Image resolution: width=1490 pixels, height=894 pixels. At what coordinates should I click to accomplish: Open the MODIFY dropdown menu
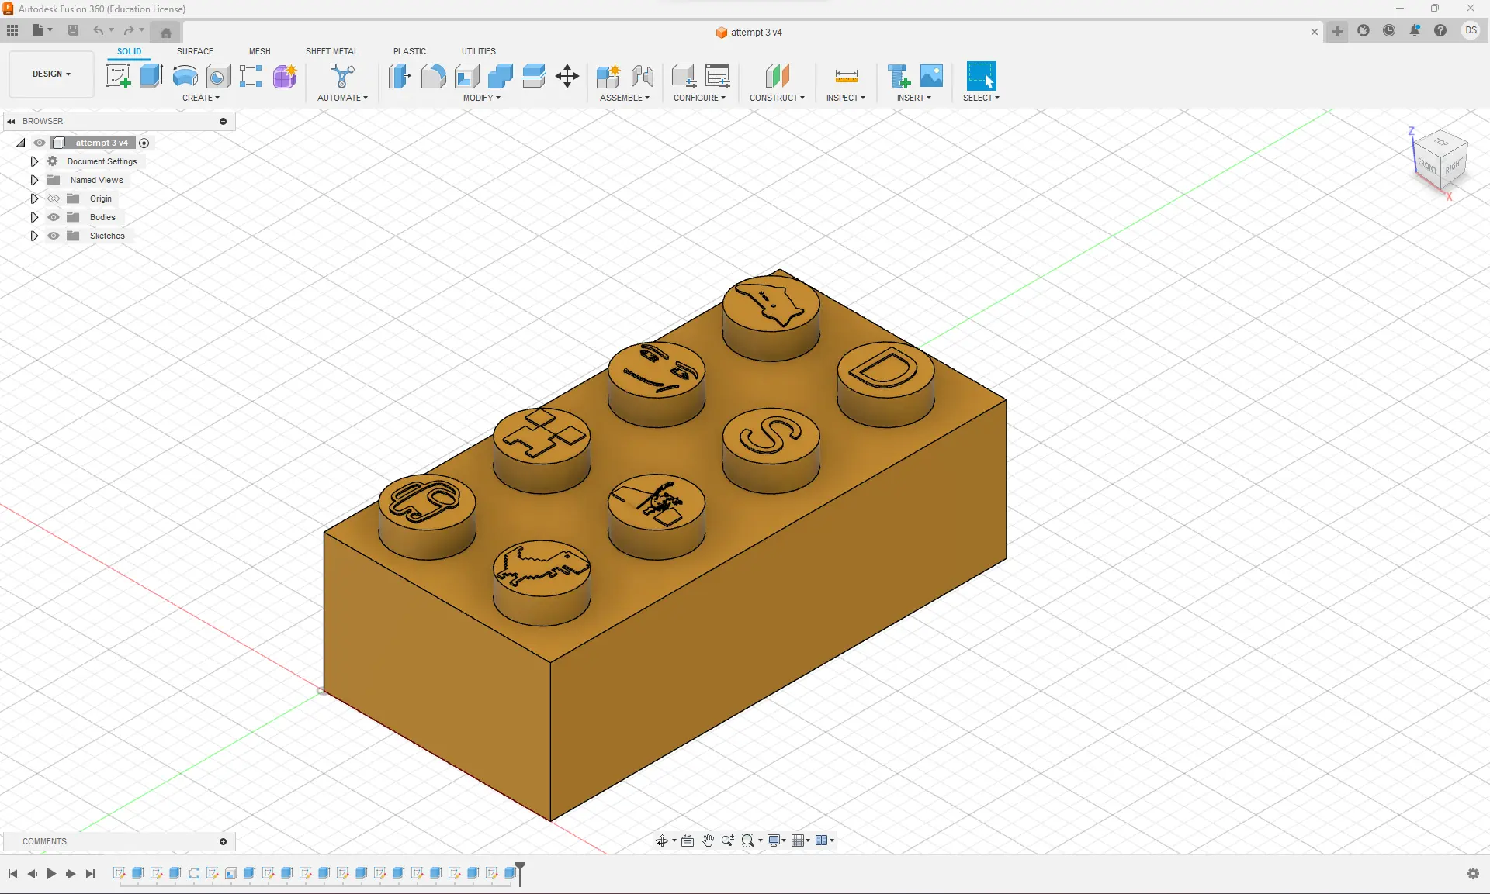coord(482,98)
